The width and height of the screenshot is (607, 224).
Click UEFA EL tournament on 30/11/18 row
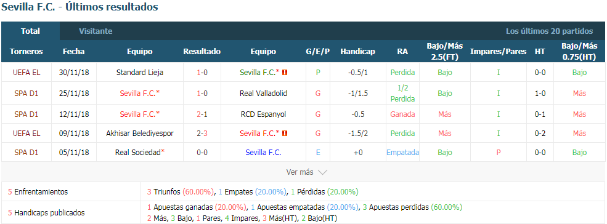click(x=26, y=73)
